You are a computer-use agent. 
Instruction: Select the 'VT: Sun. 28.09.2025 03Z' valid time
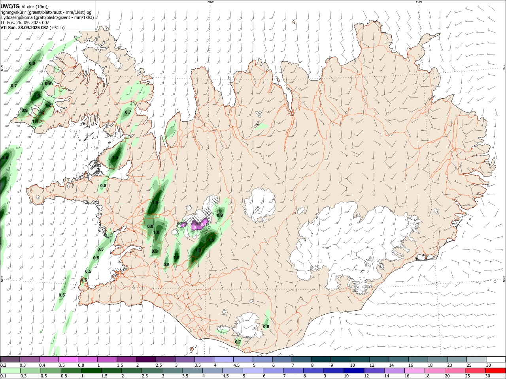pyautogui.click(x=25, y=28)
